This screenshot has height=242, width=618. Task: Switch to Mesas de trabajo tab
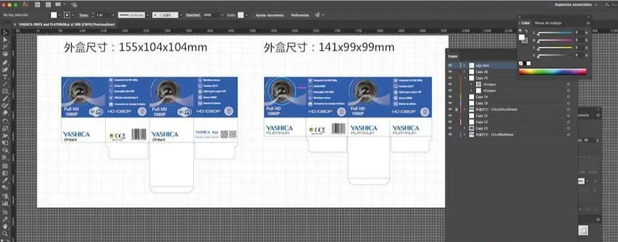pos(547,22)
